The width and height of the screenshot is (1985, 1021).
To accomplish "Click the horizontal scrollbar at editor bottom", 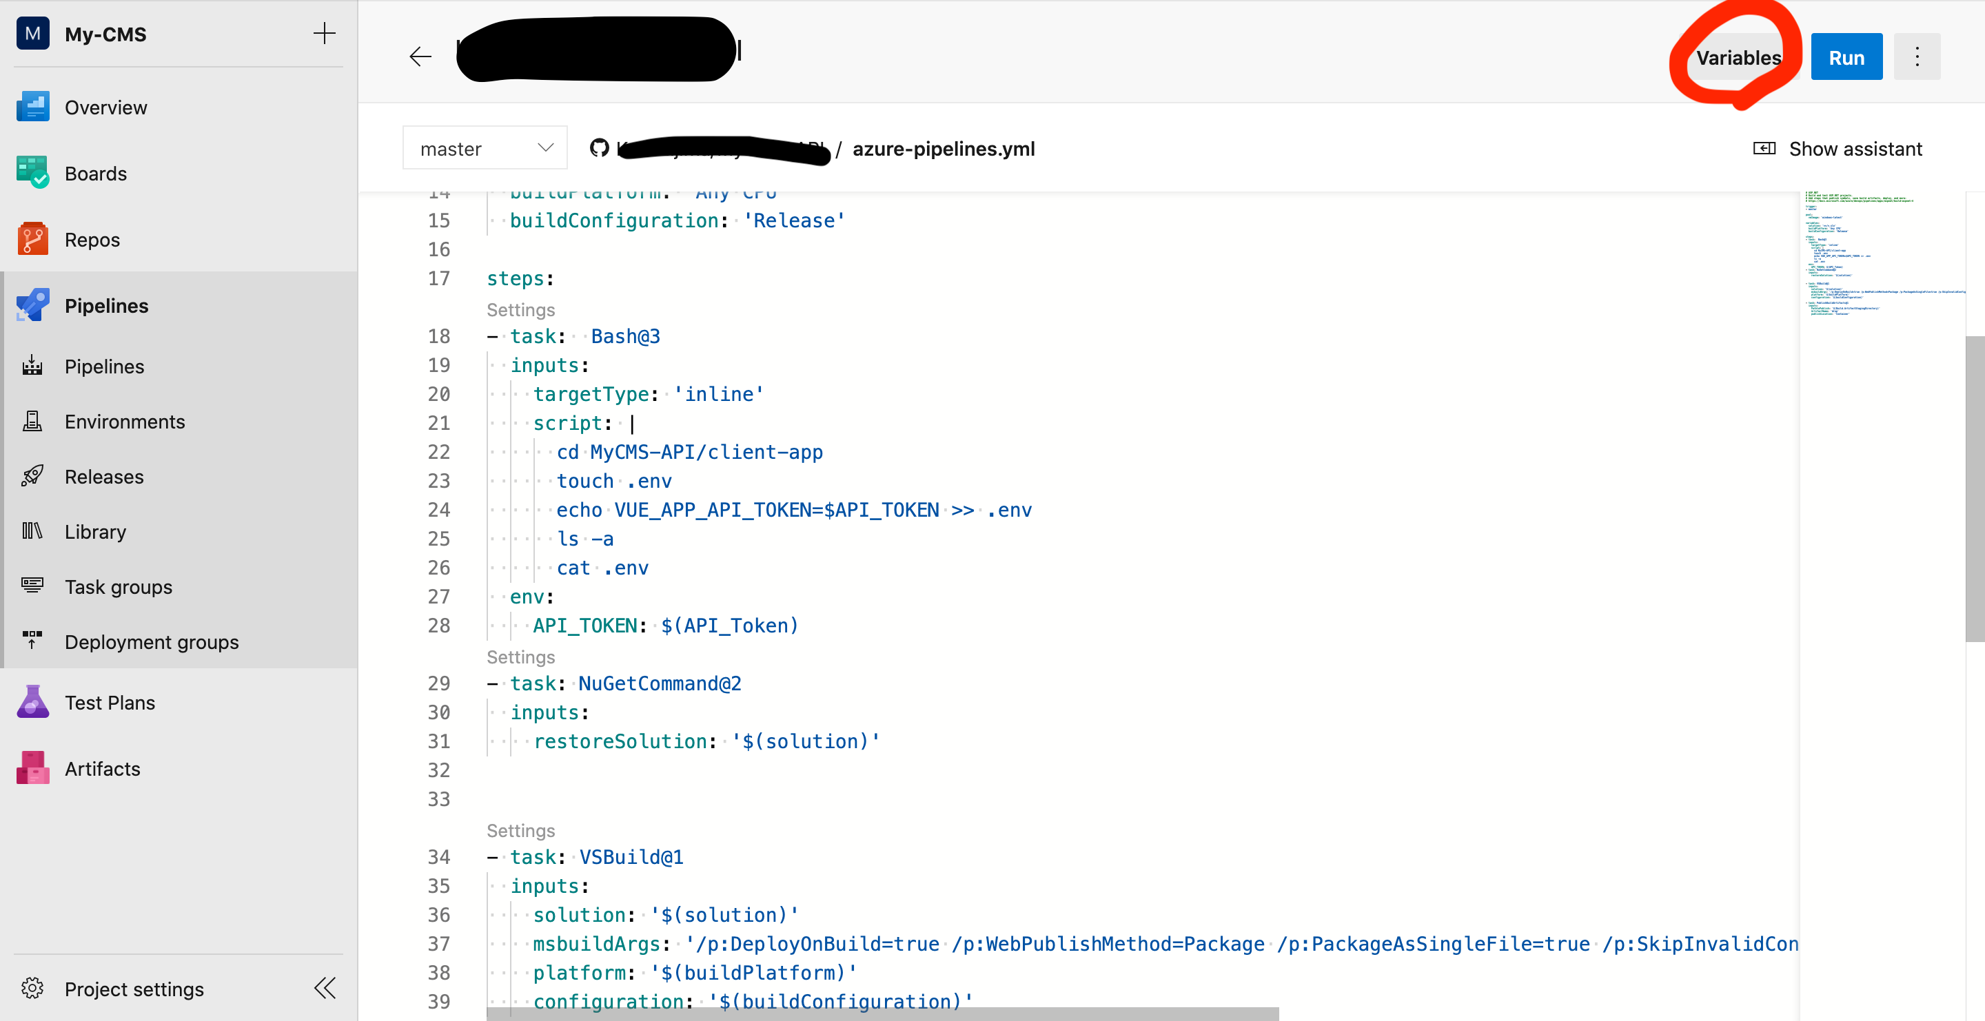I will pos(882,1014).
